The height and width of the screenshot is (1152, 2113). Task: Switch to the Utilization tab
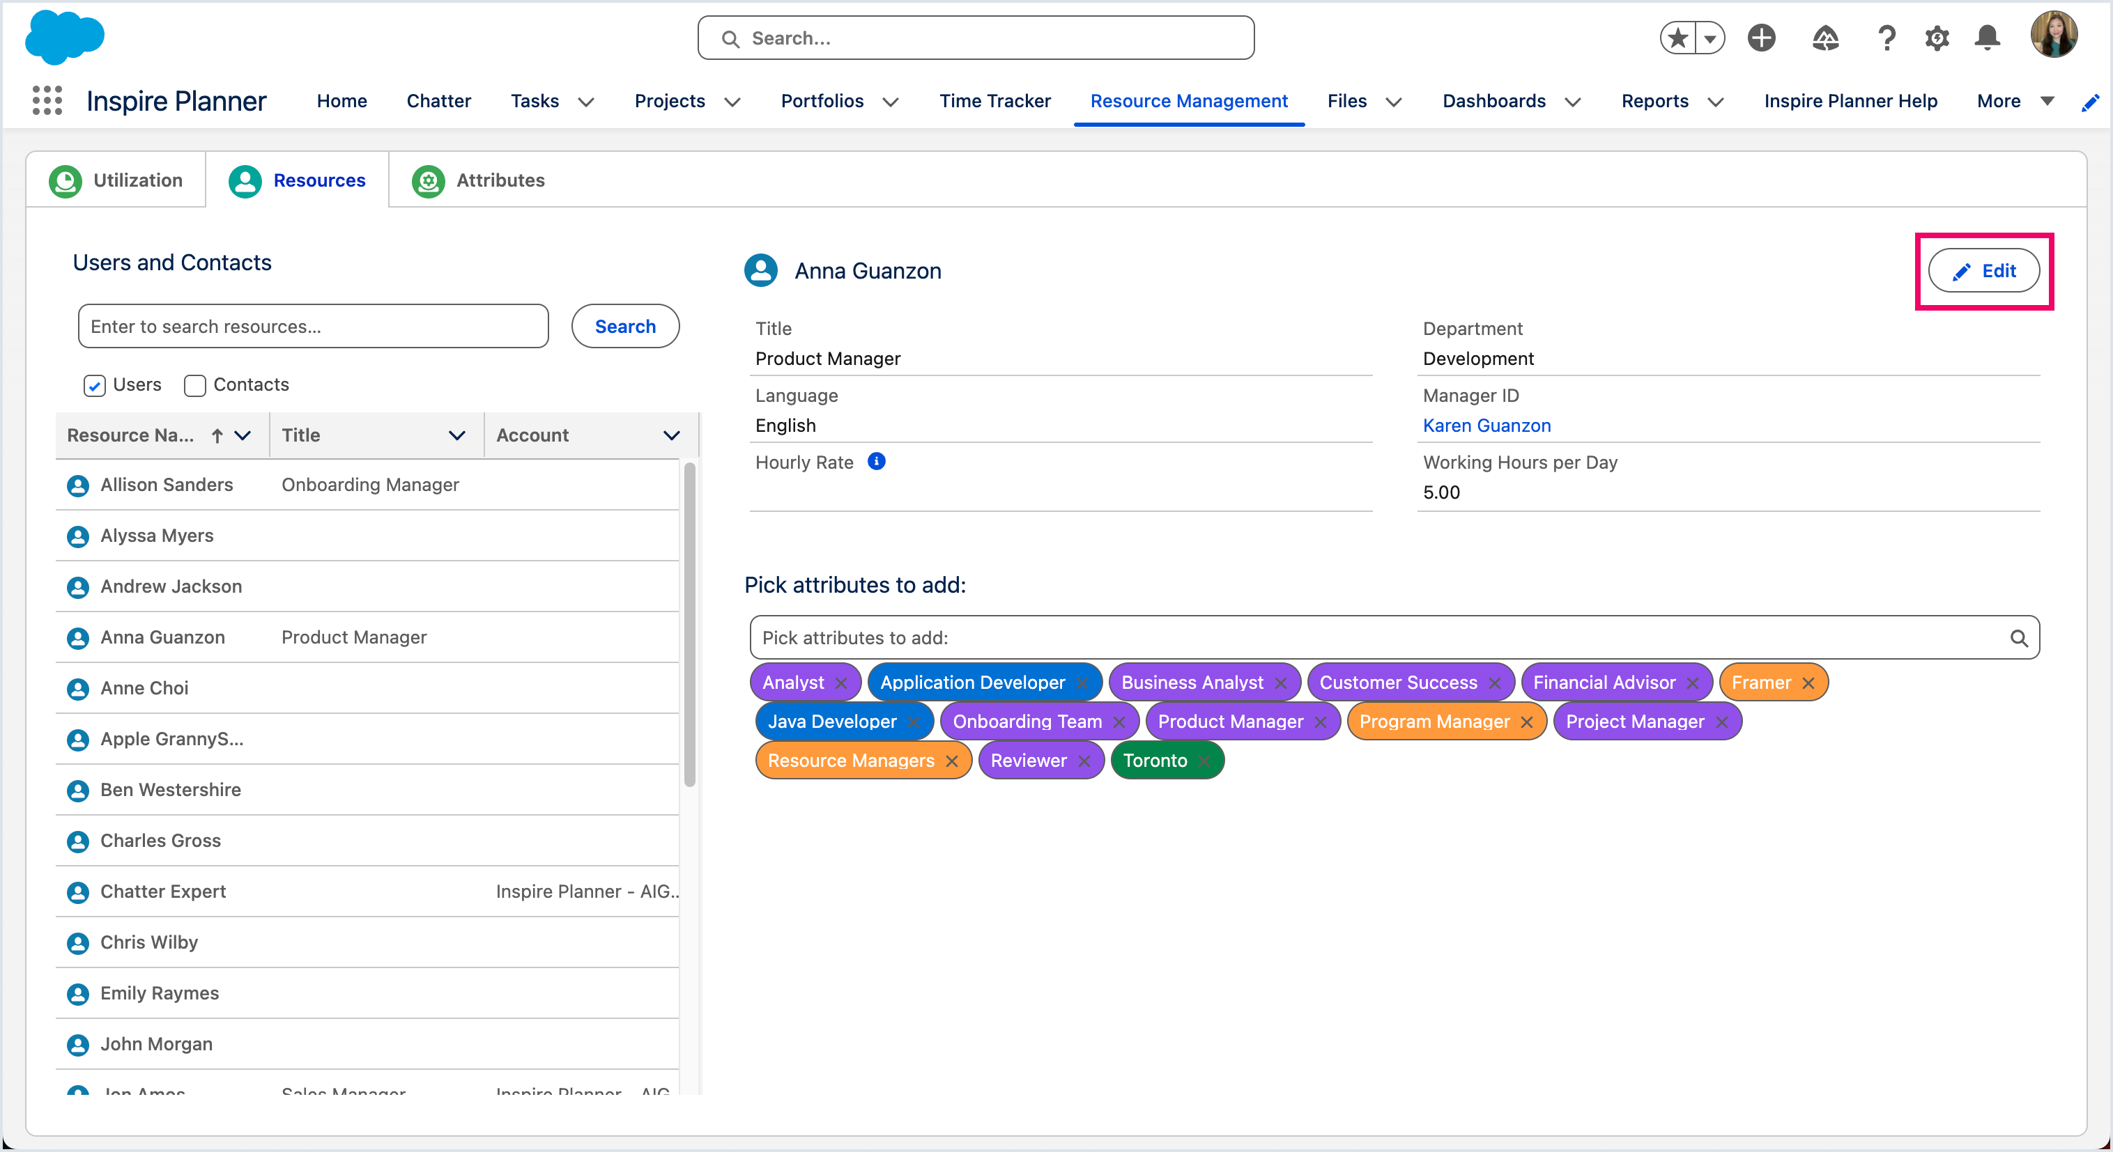tap(116, 180)
